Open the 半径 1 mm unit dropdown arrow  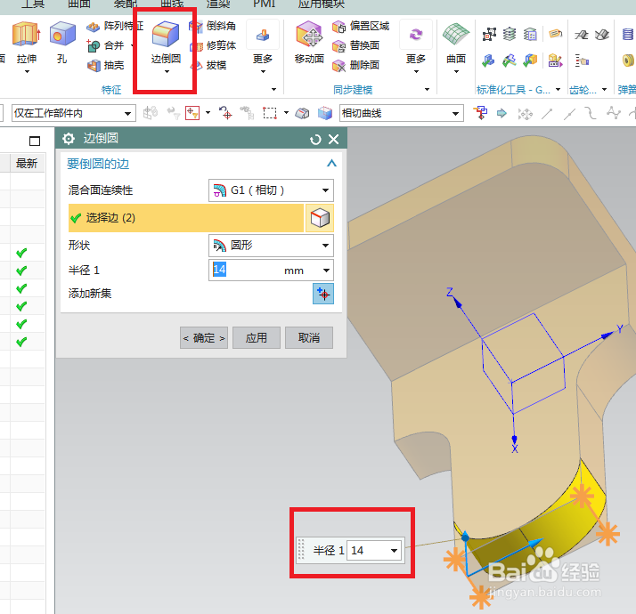coord(326,271)
